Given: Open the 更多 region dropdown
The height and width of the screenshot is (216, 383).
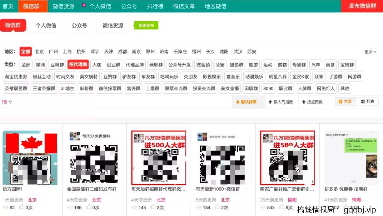Looking at the screenshot, I should click(x=370, y=51).
